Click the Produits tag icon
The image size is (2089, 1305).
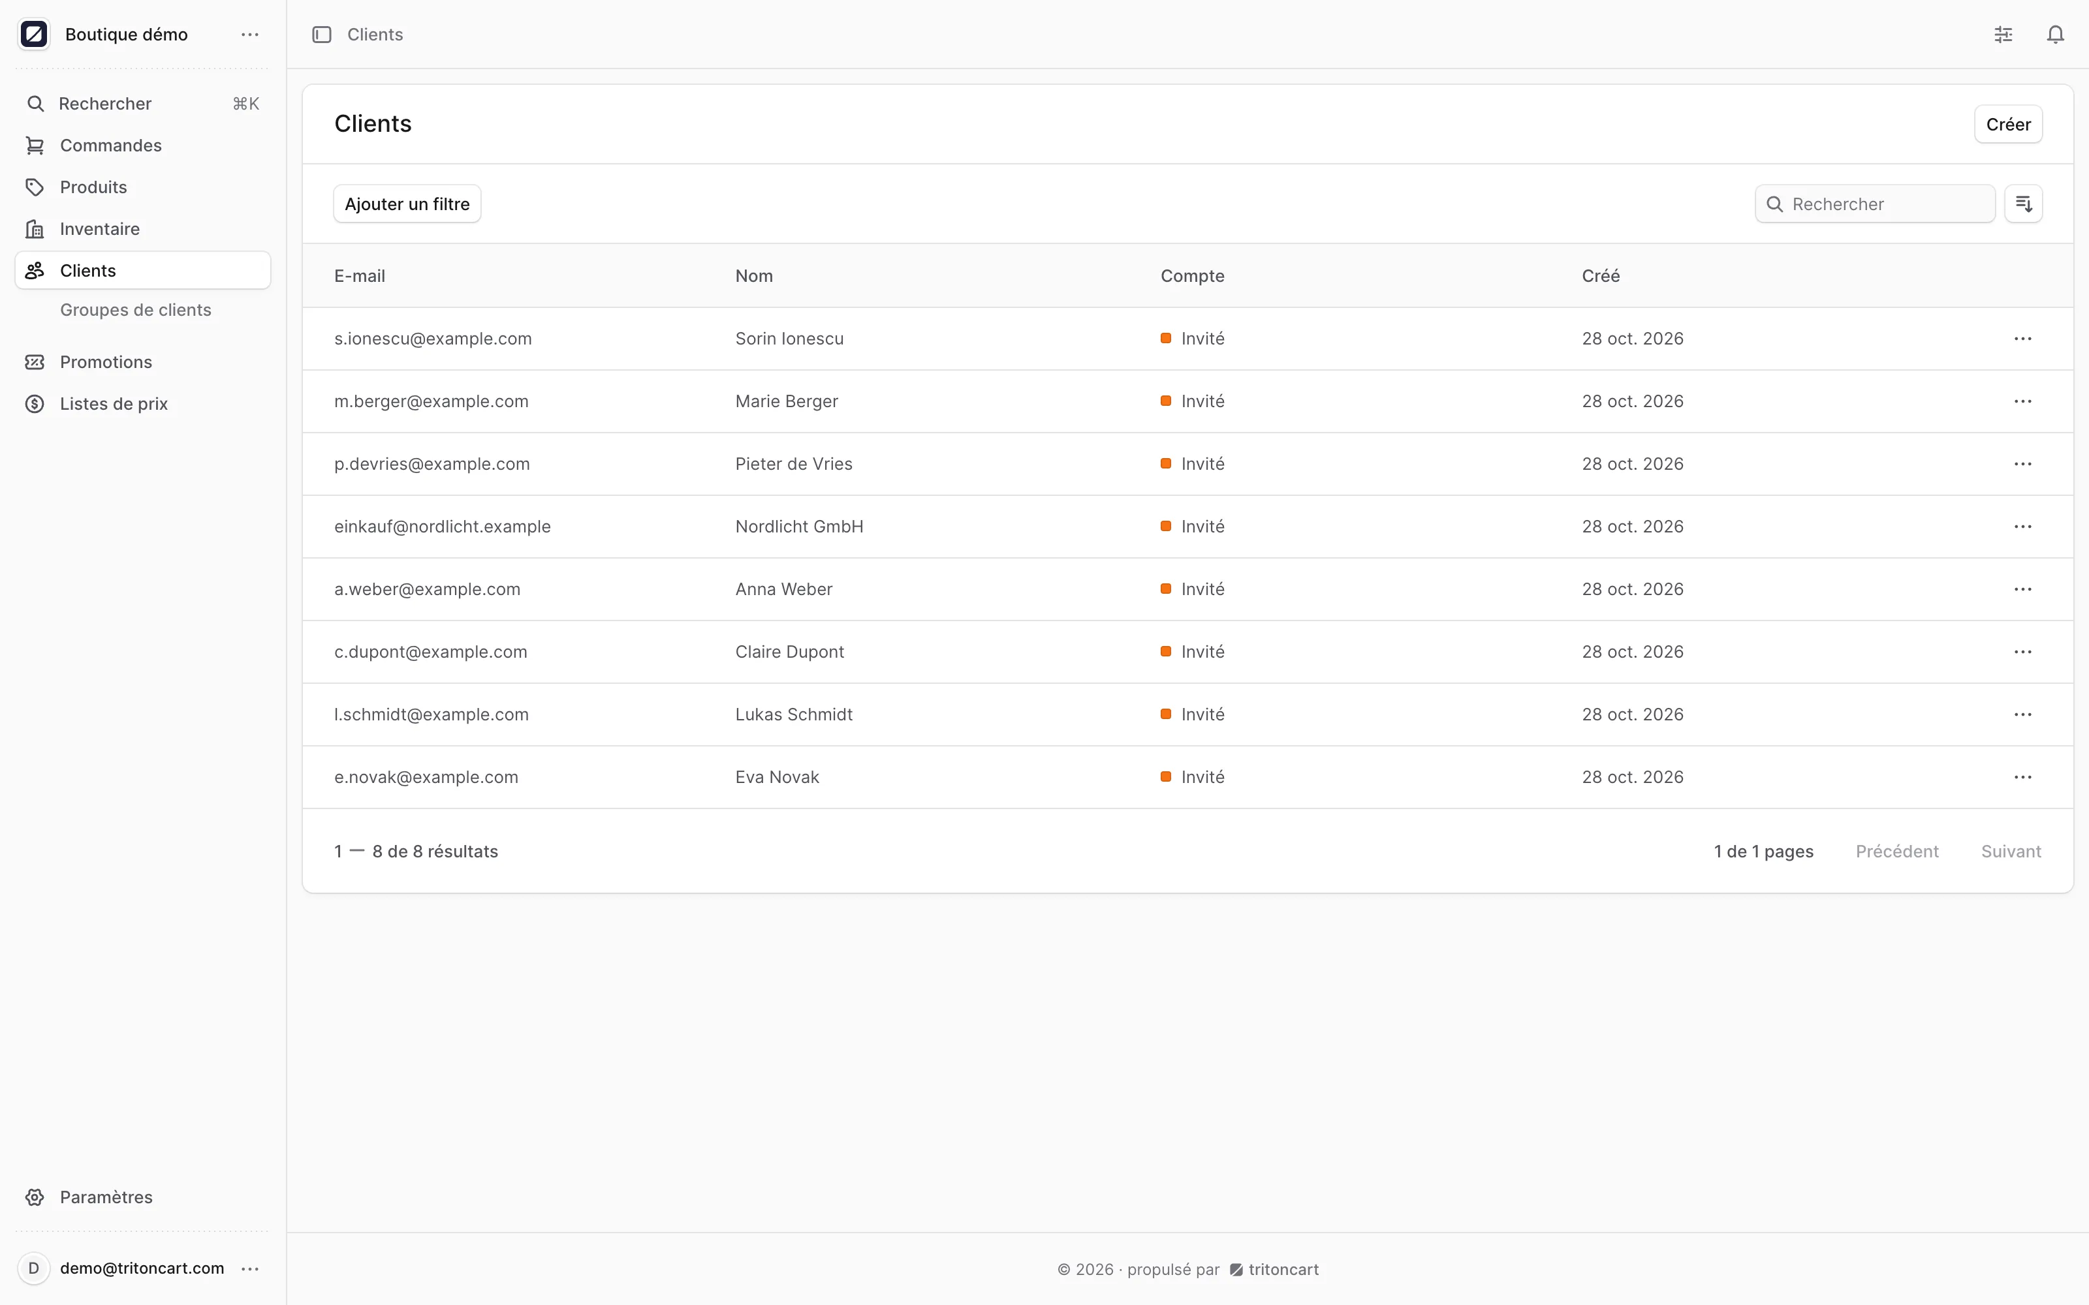pos(35,187)
